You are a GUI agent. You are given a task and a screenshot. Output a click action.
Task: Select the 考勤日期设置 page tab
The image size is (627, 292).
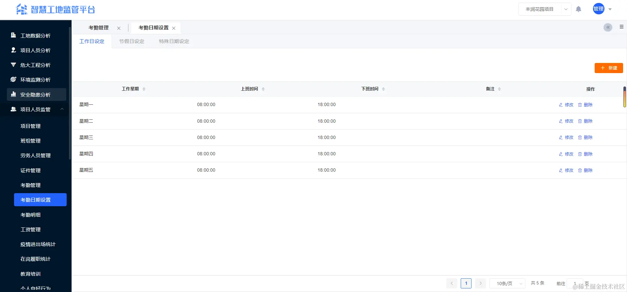154,28
